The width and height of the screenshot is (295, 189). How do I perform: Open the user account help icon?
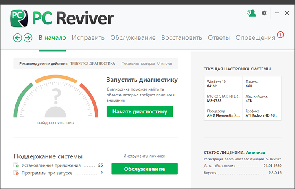pyautogui.click(x=252, y=13)
